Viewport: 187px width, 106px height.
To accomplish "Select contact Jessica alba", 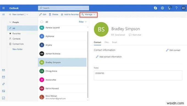I will click(62, 80).
